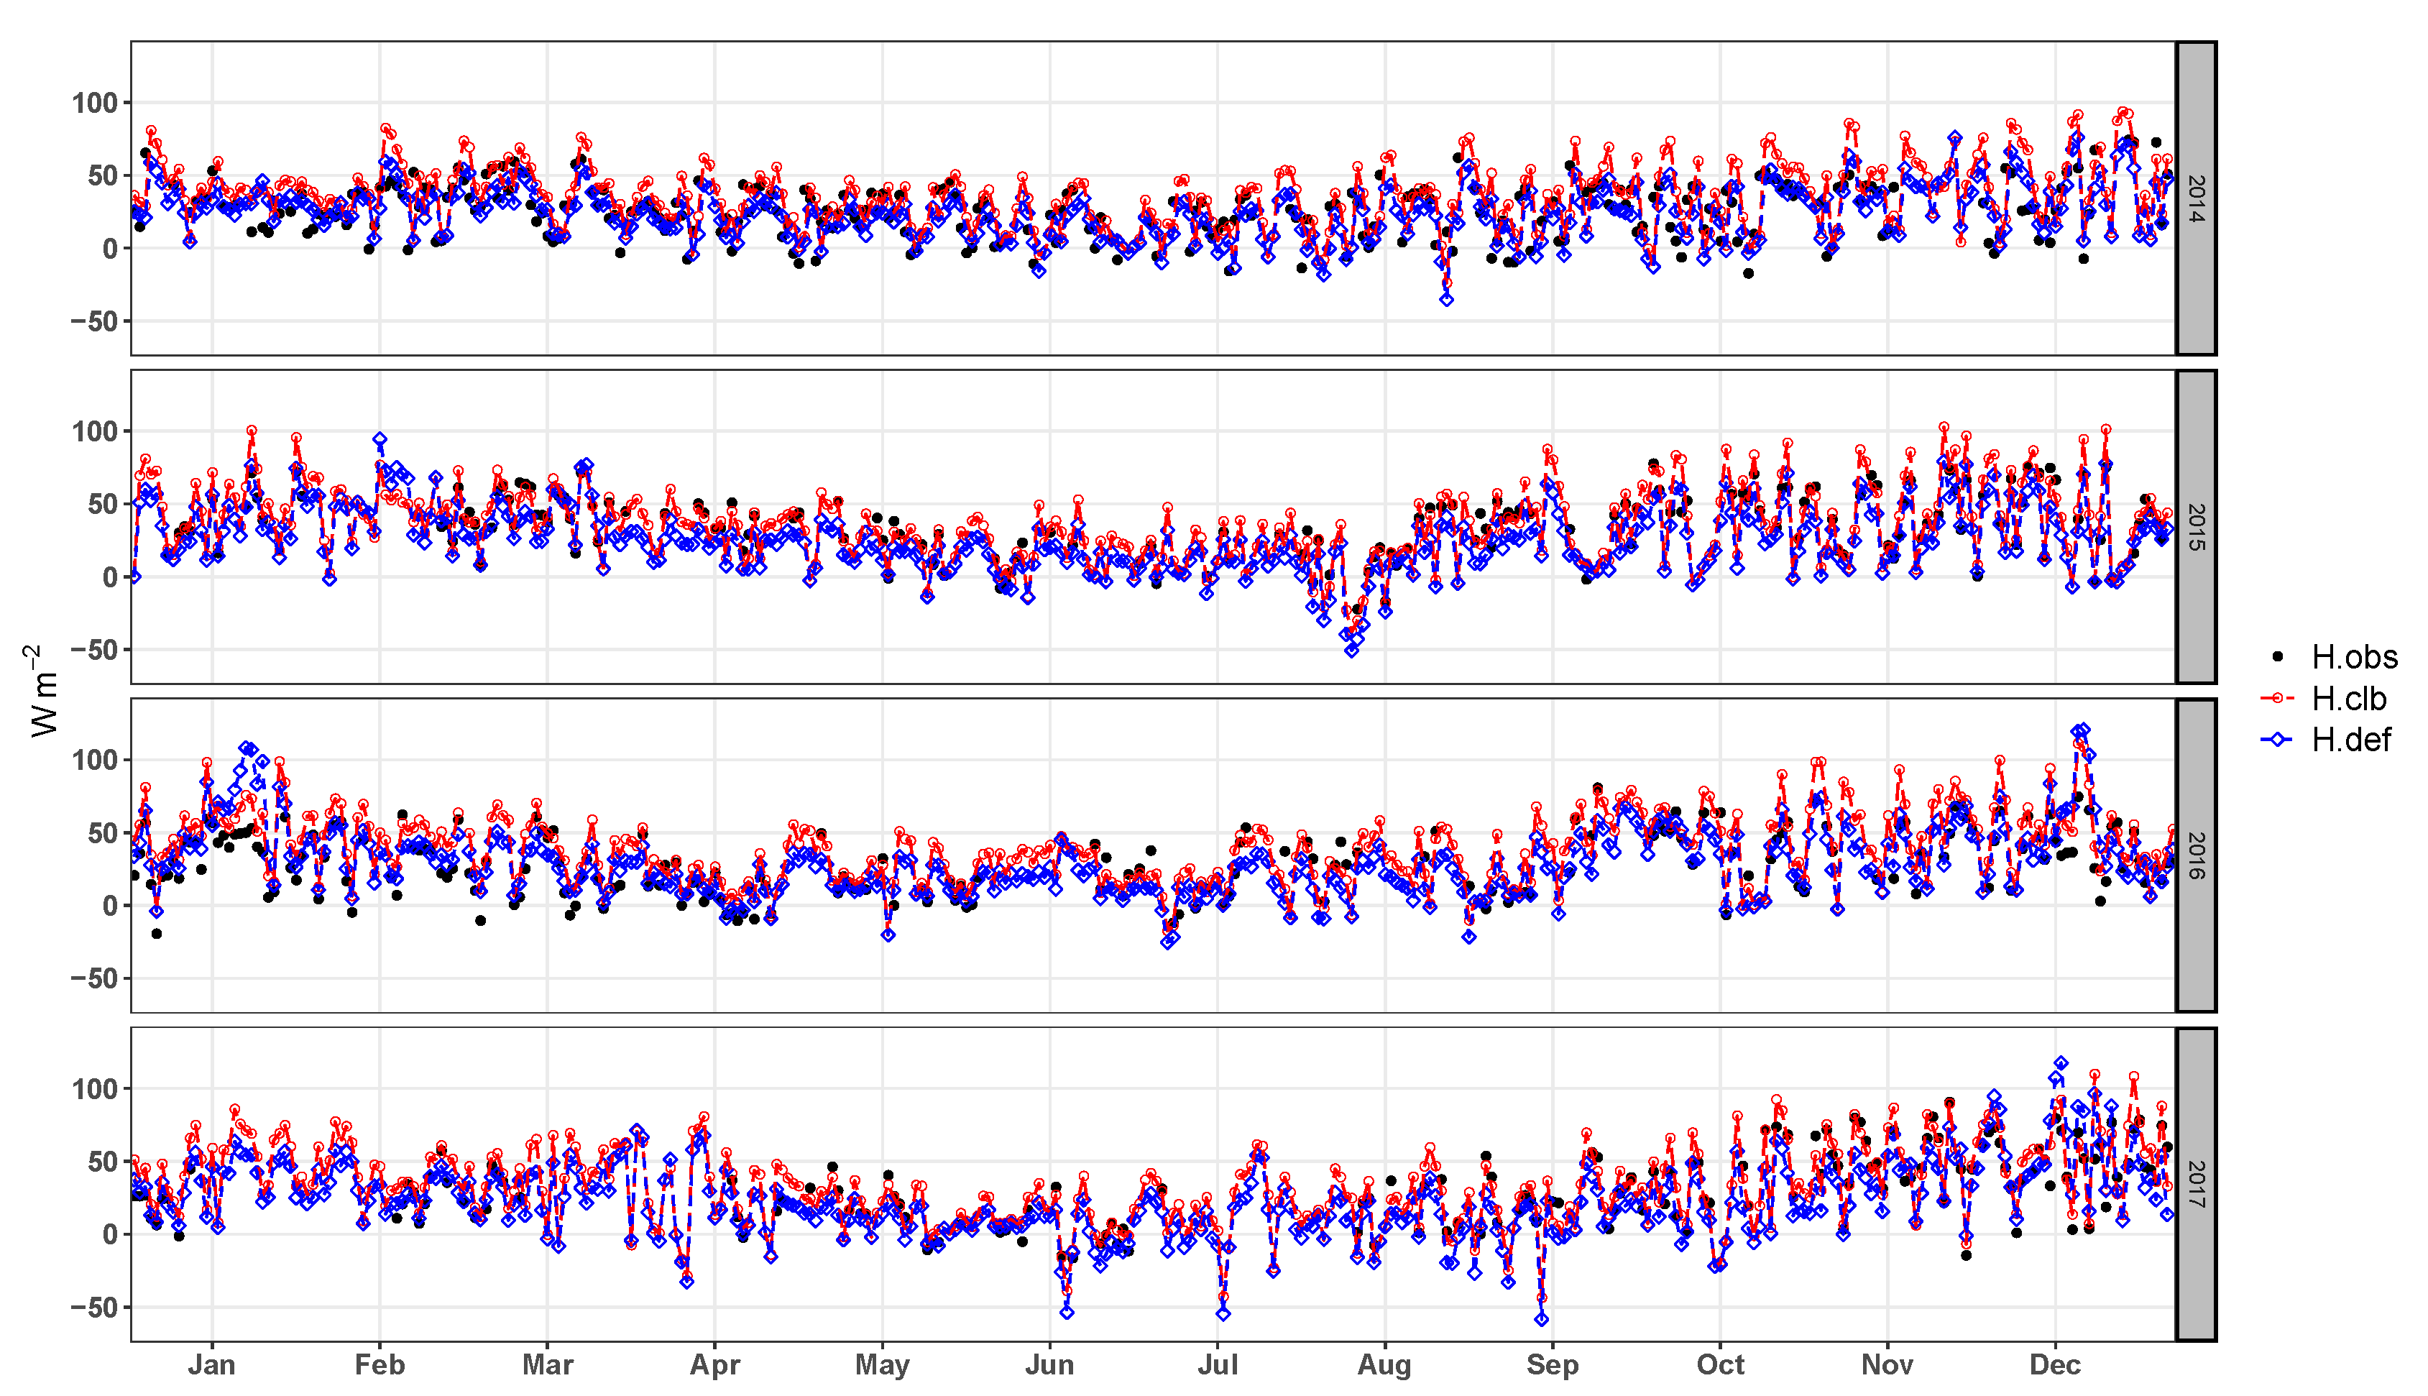Click the Jan x-axis label

[x=212, y=1364]
